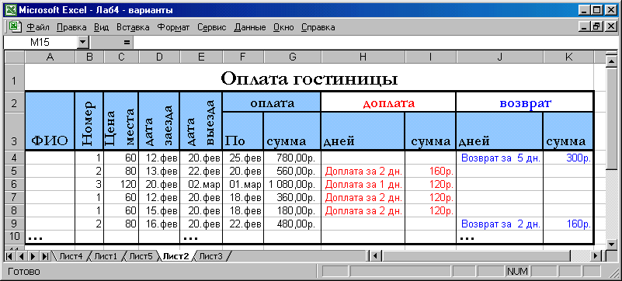This screenshot has width=622, height=281.
Task: Click cell Возврат за 5 дн.
Action: point(500,158)
